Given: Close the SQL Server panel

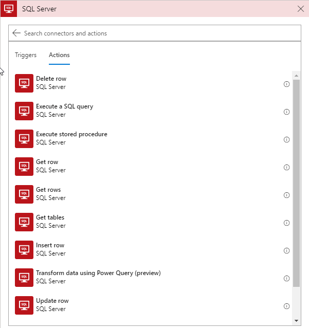Looking at the screenshot, I should [301, 9].
